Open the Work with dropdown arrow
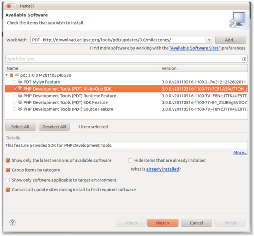 click(209, 40)
